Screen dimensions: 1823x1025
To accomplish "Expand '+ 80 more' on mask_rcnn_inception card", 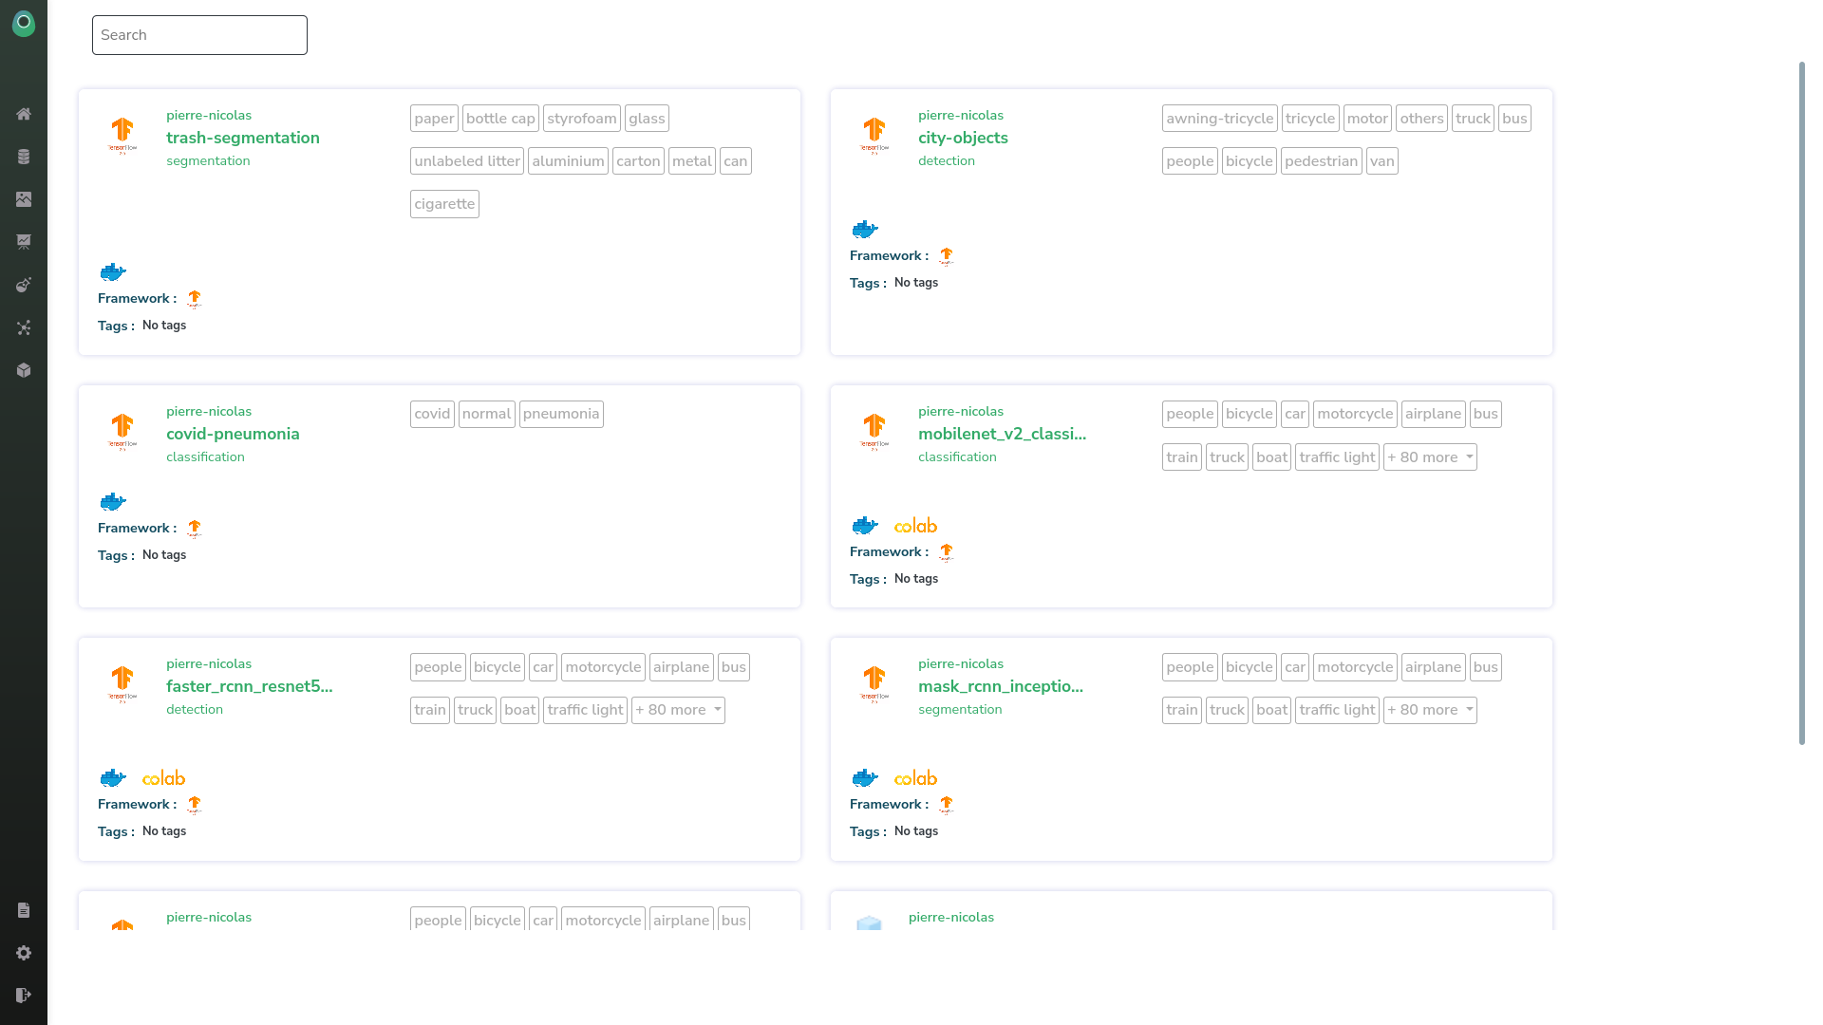I will tap(1429, 710).
